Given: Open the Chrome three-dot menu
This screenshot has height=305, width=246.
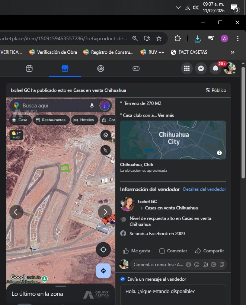Looking at the screenshot, I should click(x=238, y=38).
